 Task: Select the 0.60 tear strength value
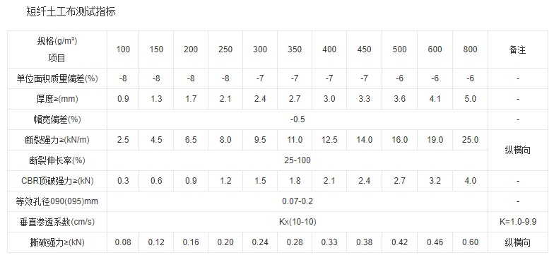point(471,242)
